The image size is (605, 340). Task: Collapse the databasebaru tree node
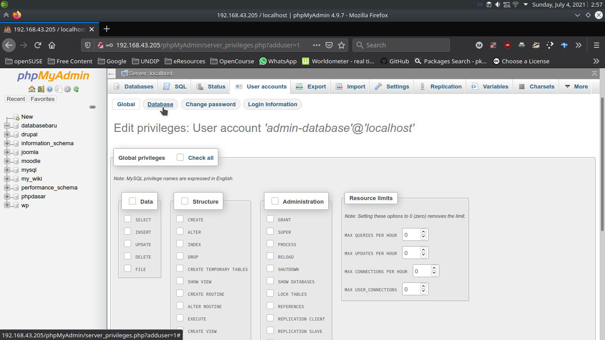click(x=7, y=126)
